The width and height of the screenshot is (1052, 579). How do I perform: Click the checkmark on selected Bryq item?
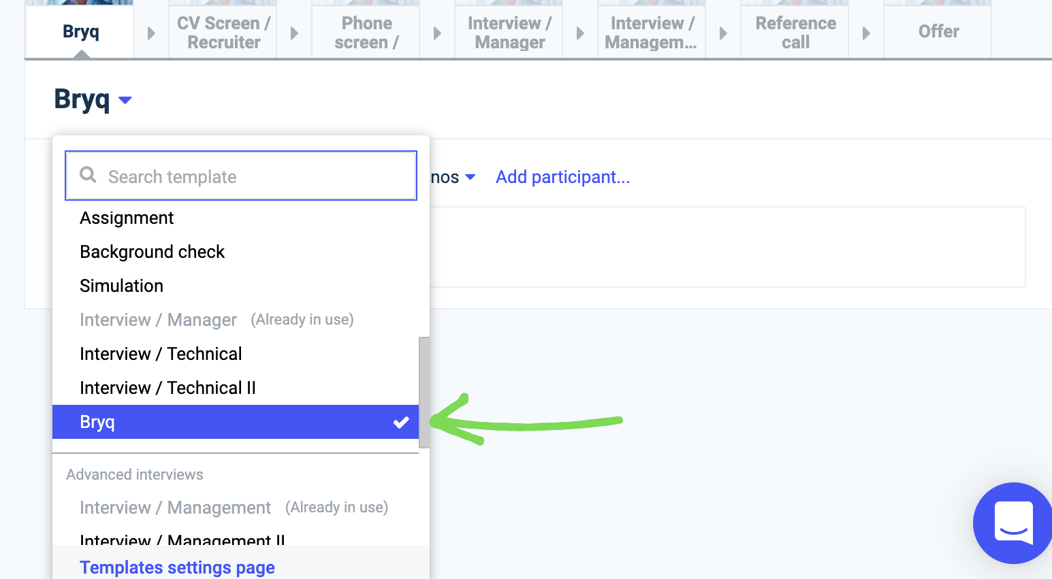click(401, 423)
